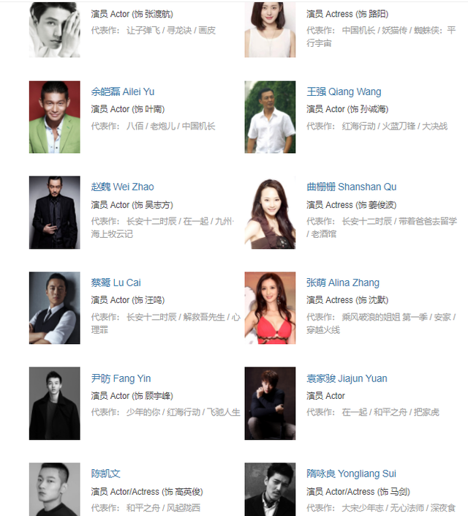
Task: Open the 曲栅栅 Shanshan Qu profile link
Action: point(351,187)
